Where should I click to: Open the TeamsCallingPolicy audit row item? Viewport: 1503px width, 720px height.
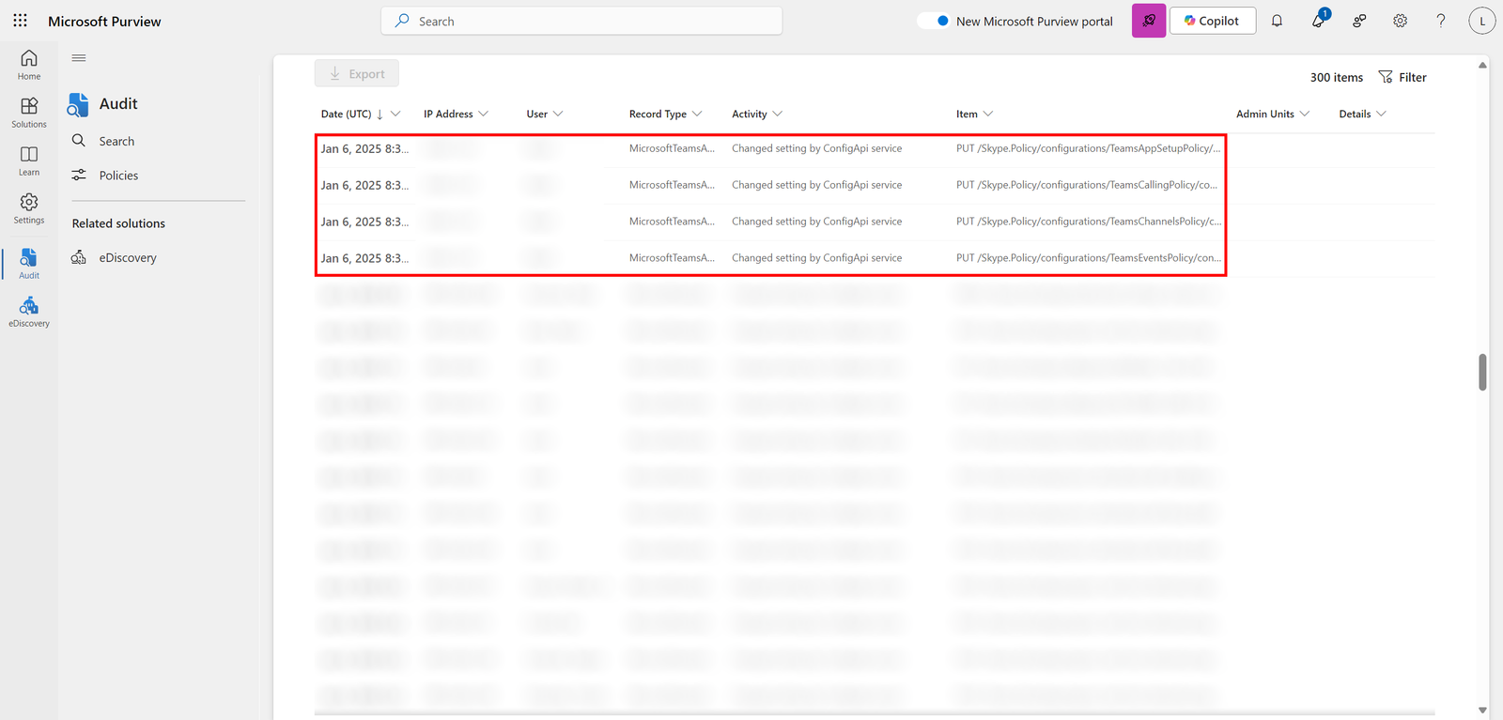tap(1087, 185)
